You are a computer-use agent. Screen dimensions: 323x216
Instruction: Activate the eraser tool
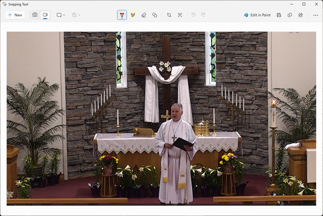tap(144, 15)
